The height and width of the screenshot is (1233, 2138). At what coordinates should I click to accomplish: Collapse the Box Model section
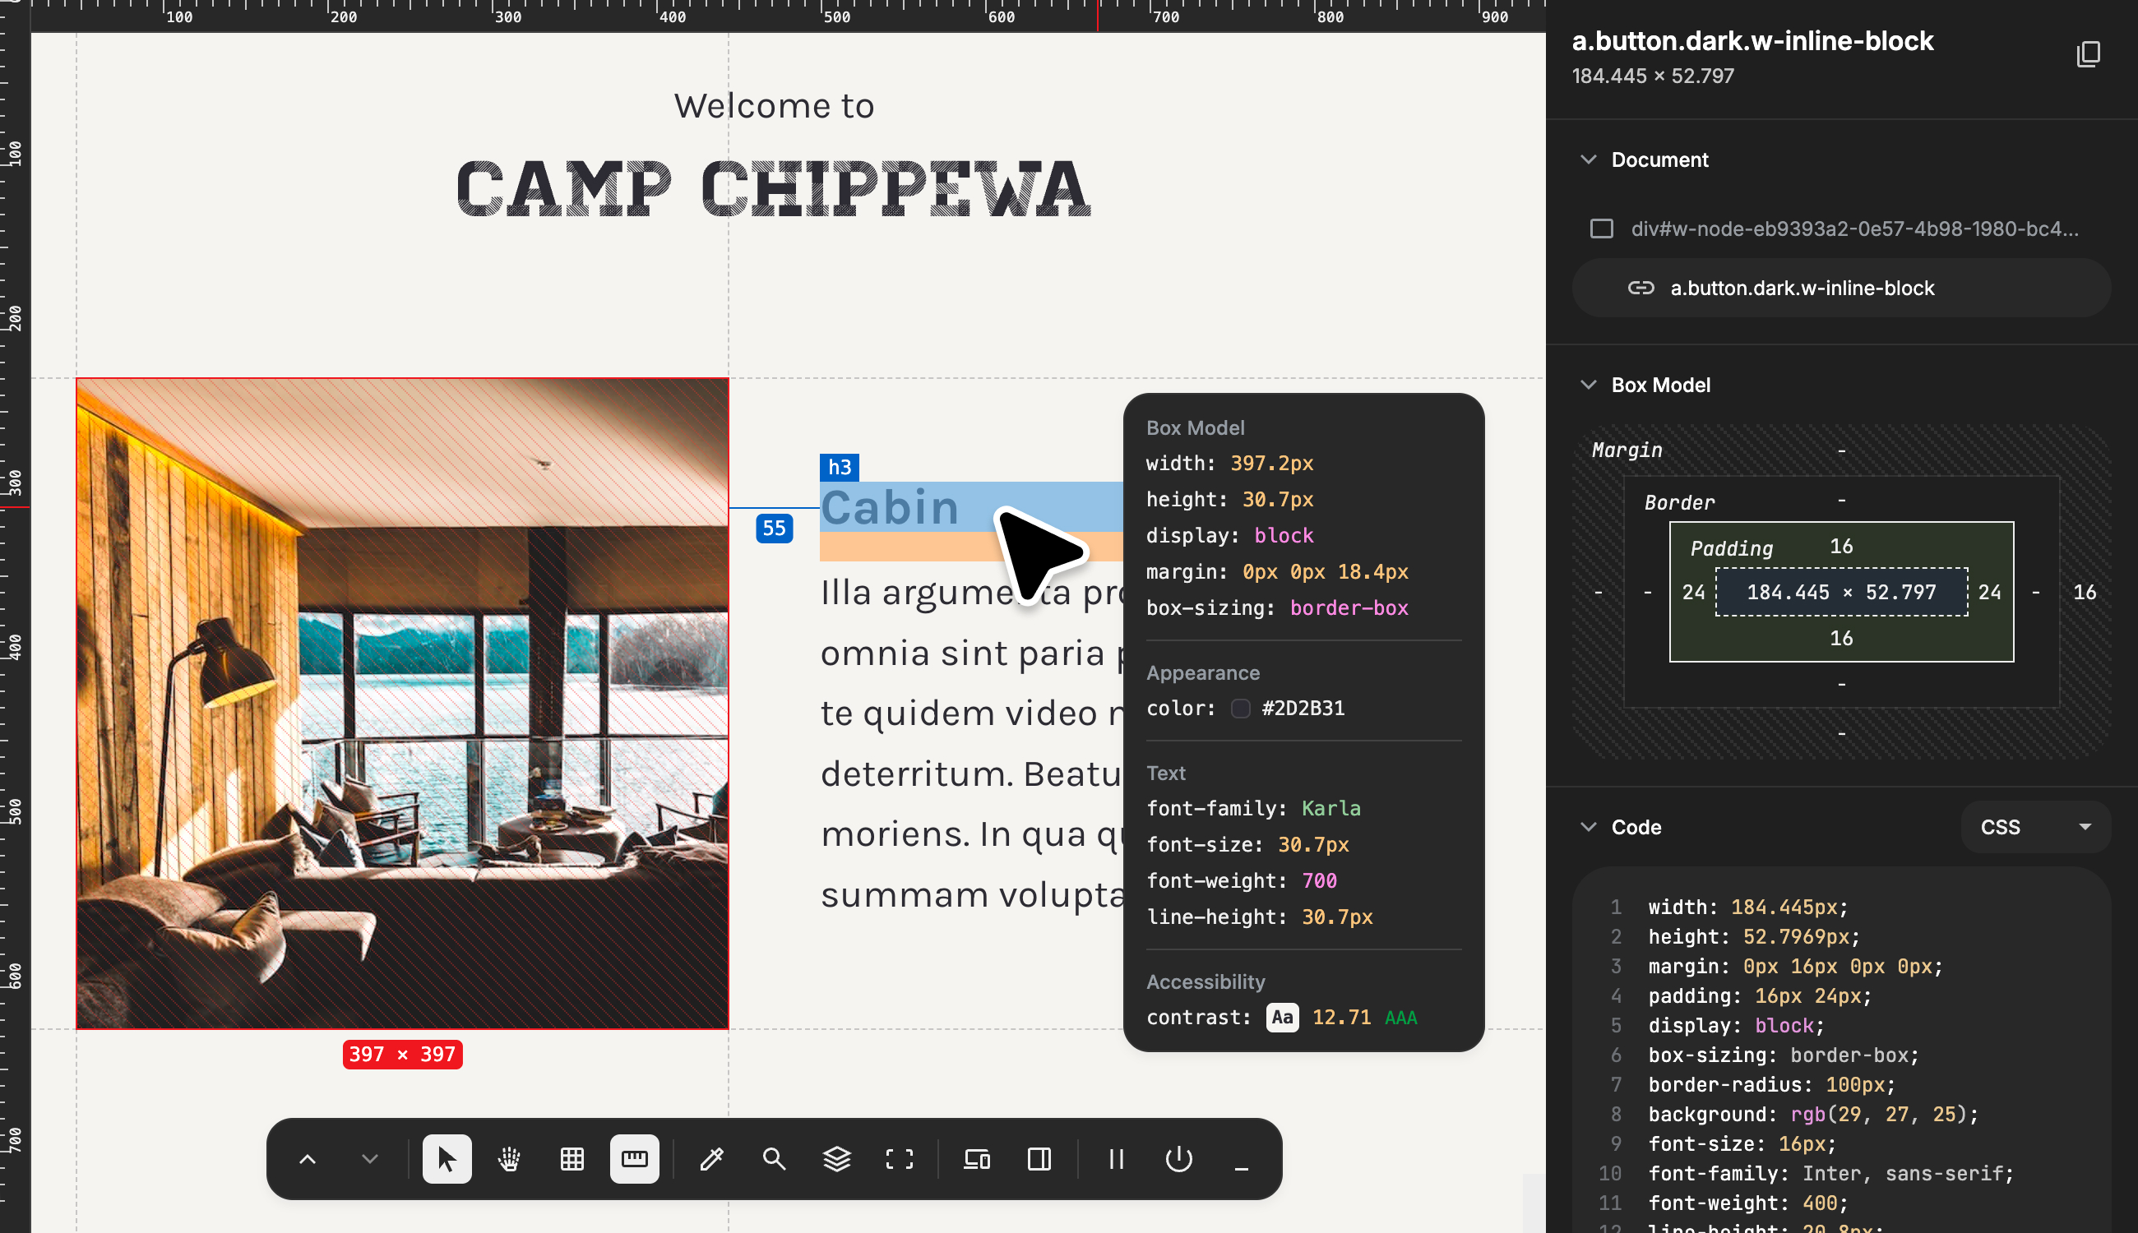point(1588,385)
